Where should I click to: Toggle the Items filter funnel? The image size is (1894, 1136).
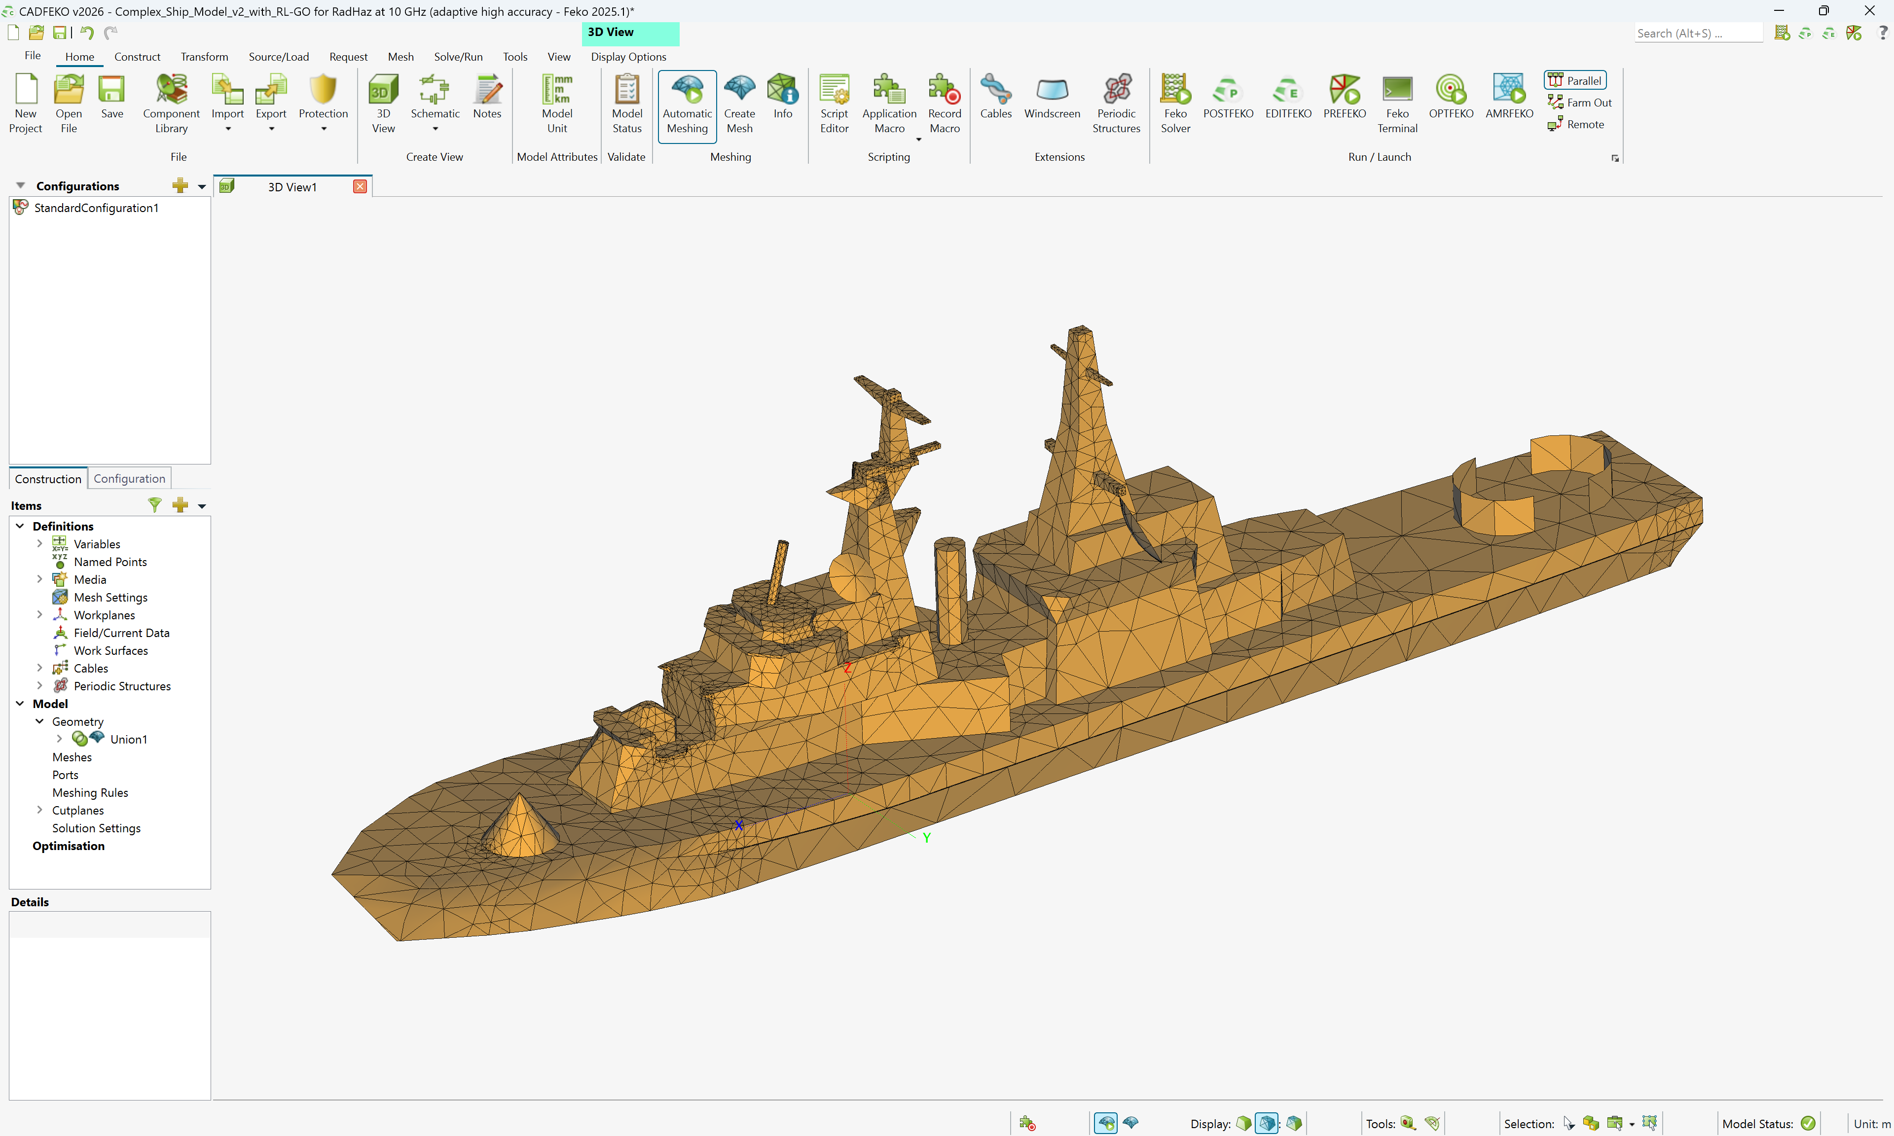[155, 505]
